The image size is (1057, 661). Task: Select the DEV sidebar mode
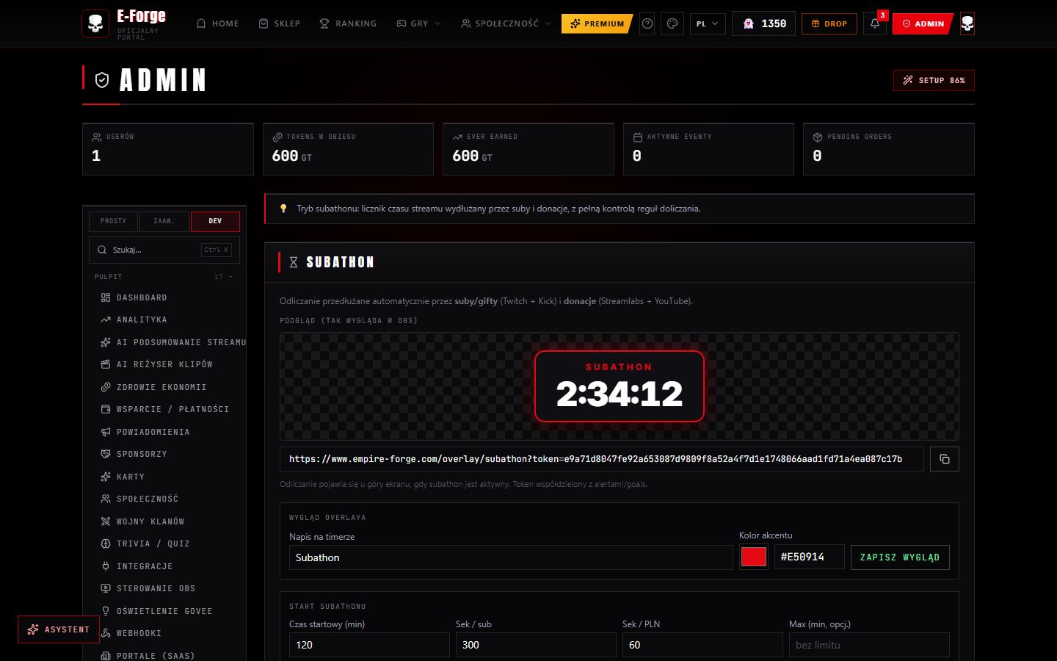215,221
